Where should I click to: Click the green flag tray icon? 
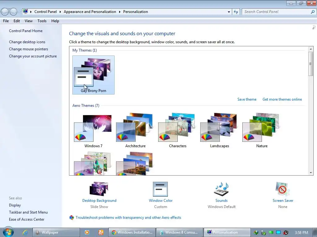tap(271, 232)
